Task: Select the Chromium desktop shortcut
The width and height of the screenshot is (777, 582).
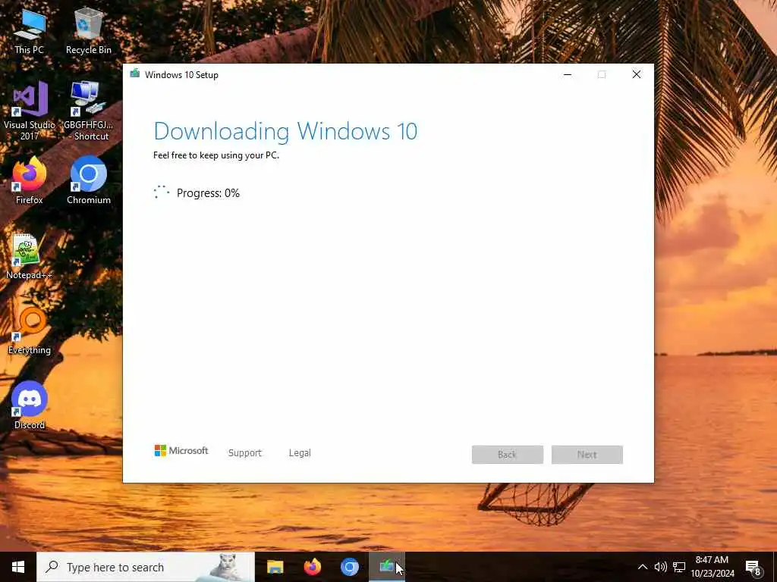Action: [88, 180]
